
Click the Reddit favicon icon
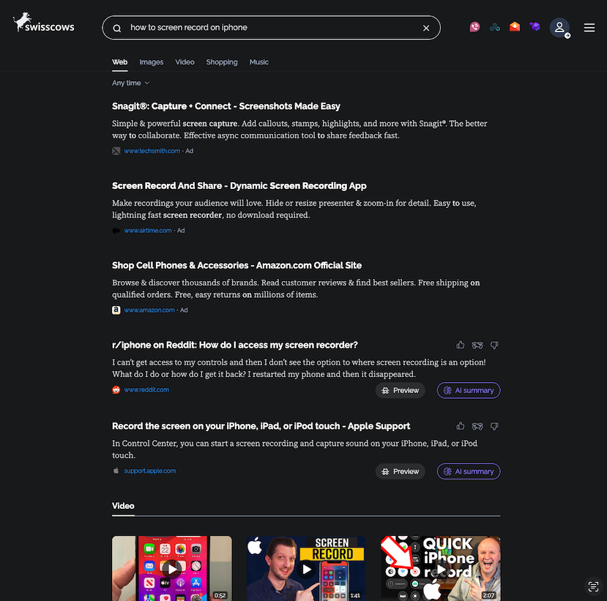tap(116, 389)
